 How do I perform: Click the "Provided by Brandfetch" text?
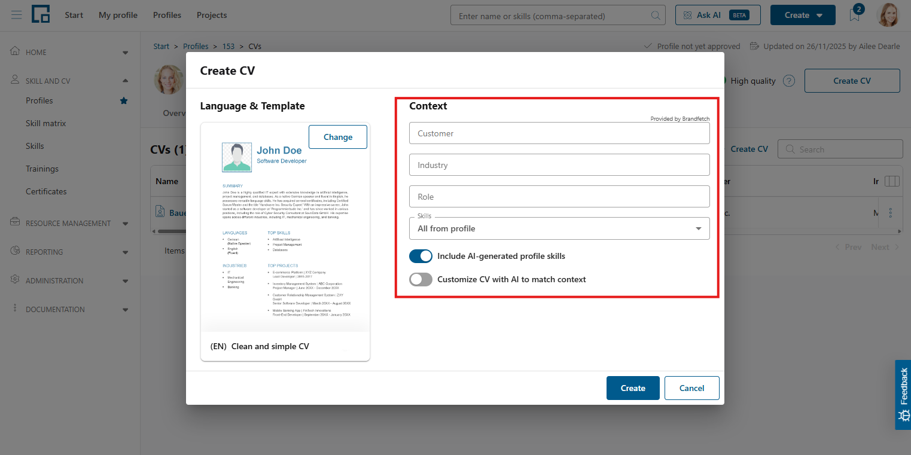(x=680, y=119)
